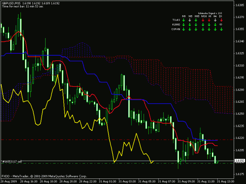Click the 1.6340 price axis label
246x184 pixels.
(x=240, y=41)
